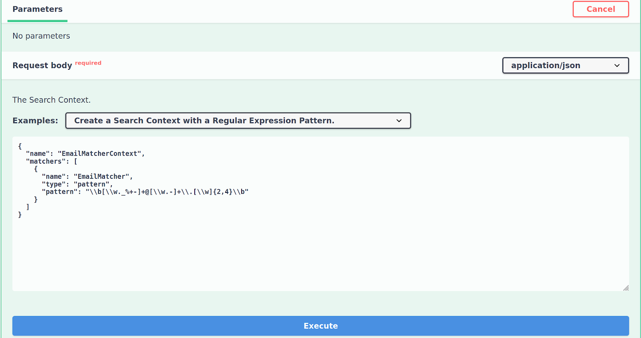Open the Examples selection dropdown
The height and width of the screenshot is (338, 641).
point(238,121)
